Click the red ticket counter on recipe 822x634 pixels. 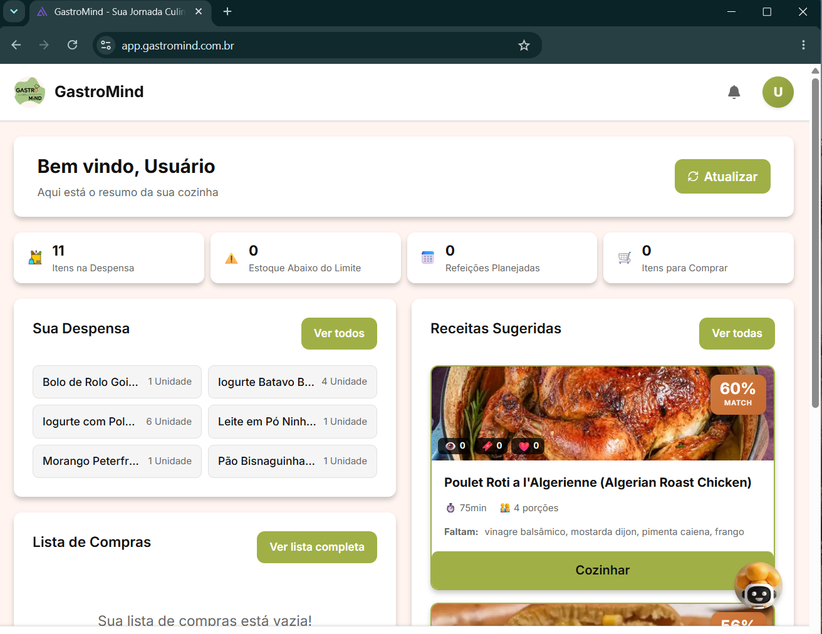pyautogui.click(x=492, y=445)
